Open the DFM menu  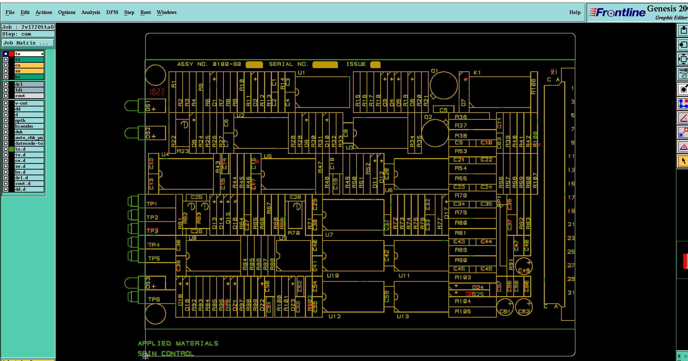click(112, 12)
